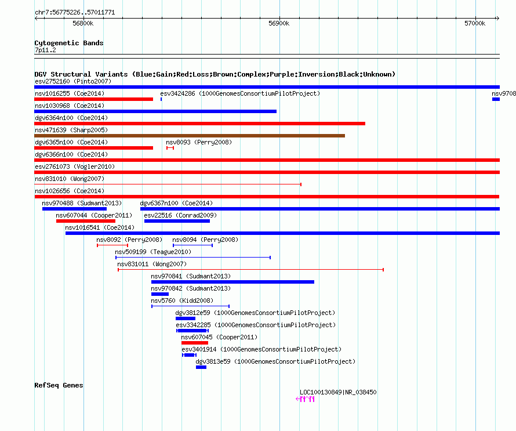Viewport: 516px width, 431px height.
Task: Click the magenta LOC100130849 gene glyph
Action: pos(305,399)
